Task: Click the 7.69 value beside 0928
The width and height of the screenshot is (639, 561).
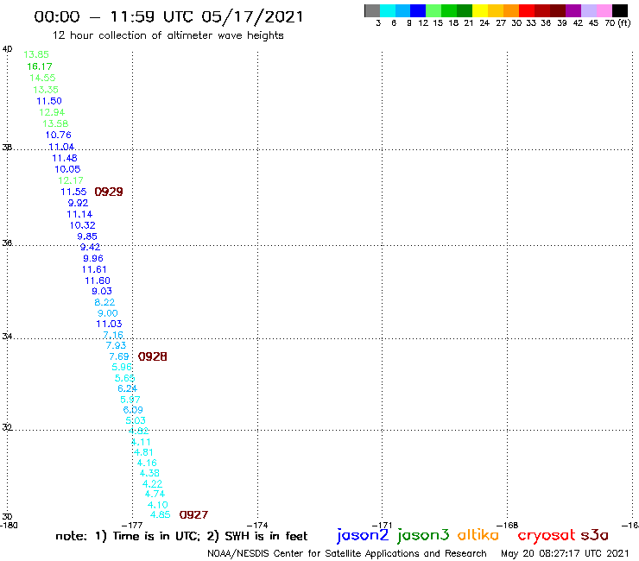Action: click(x=119, y=356)
